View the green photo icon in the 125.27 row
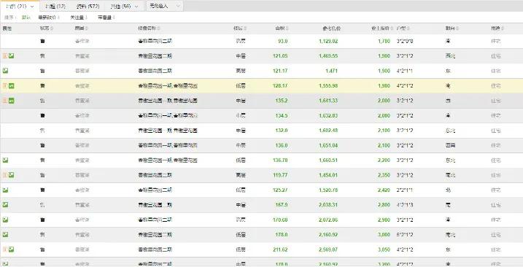The width and height of the screenshot is (523, 267). 5,190
